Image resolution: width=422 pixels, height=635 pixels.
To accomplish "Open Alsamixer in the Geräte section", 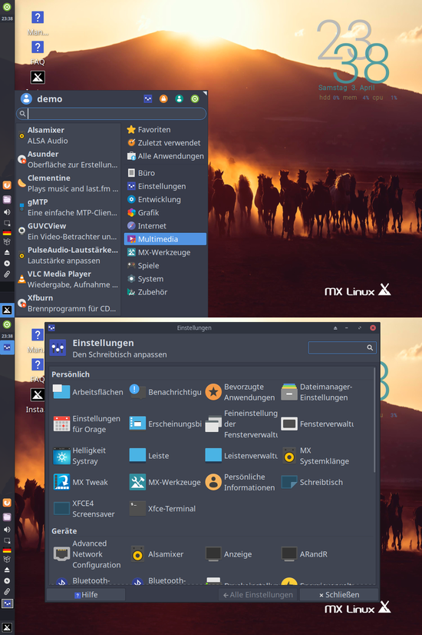I will coord(157,554).
